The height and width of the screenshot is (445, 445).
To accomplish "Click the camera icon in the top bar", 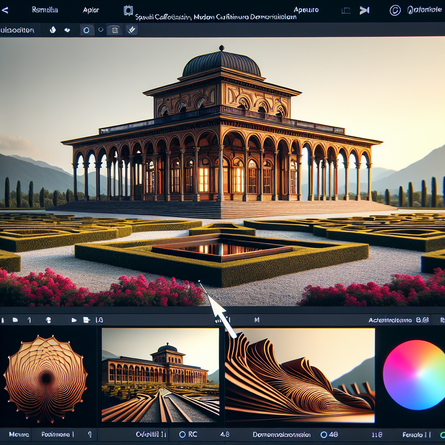I will pos(128,10).
